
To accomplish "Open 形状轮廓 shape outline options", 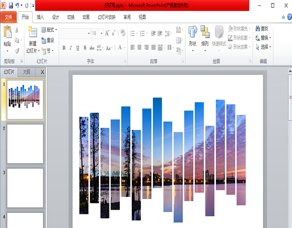I will pyautogui.click(x=239, y=38).
